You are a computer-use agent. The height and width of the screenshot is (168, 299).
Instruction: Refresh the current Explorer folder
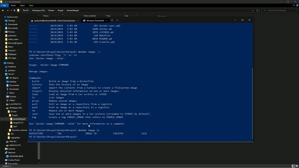click(257, 10)
